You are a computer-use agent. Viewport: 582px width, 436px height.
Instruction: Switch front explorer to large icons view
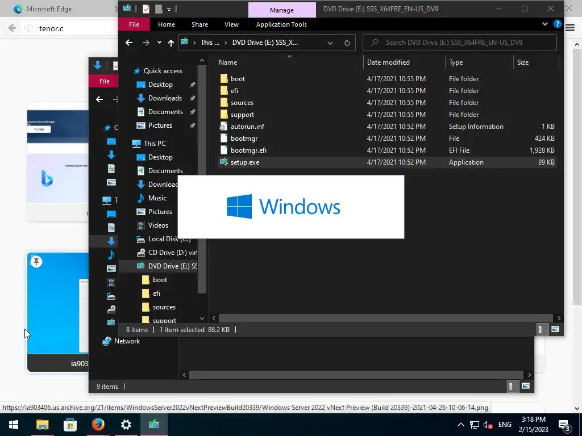[555, 329]
